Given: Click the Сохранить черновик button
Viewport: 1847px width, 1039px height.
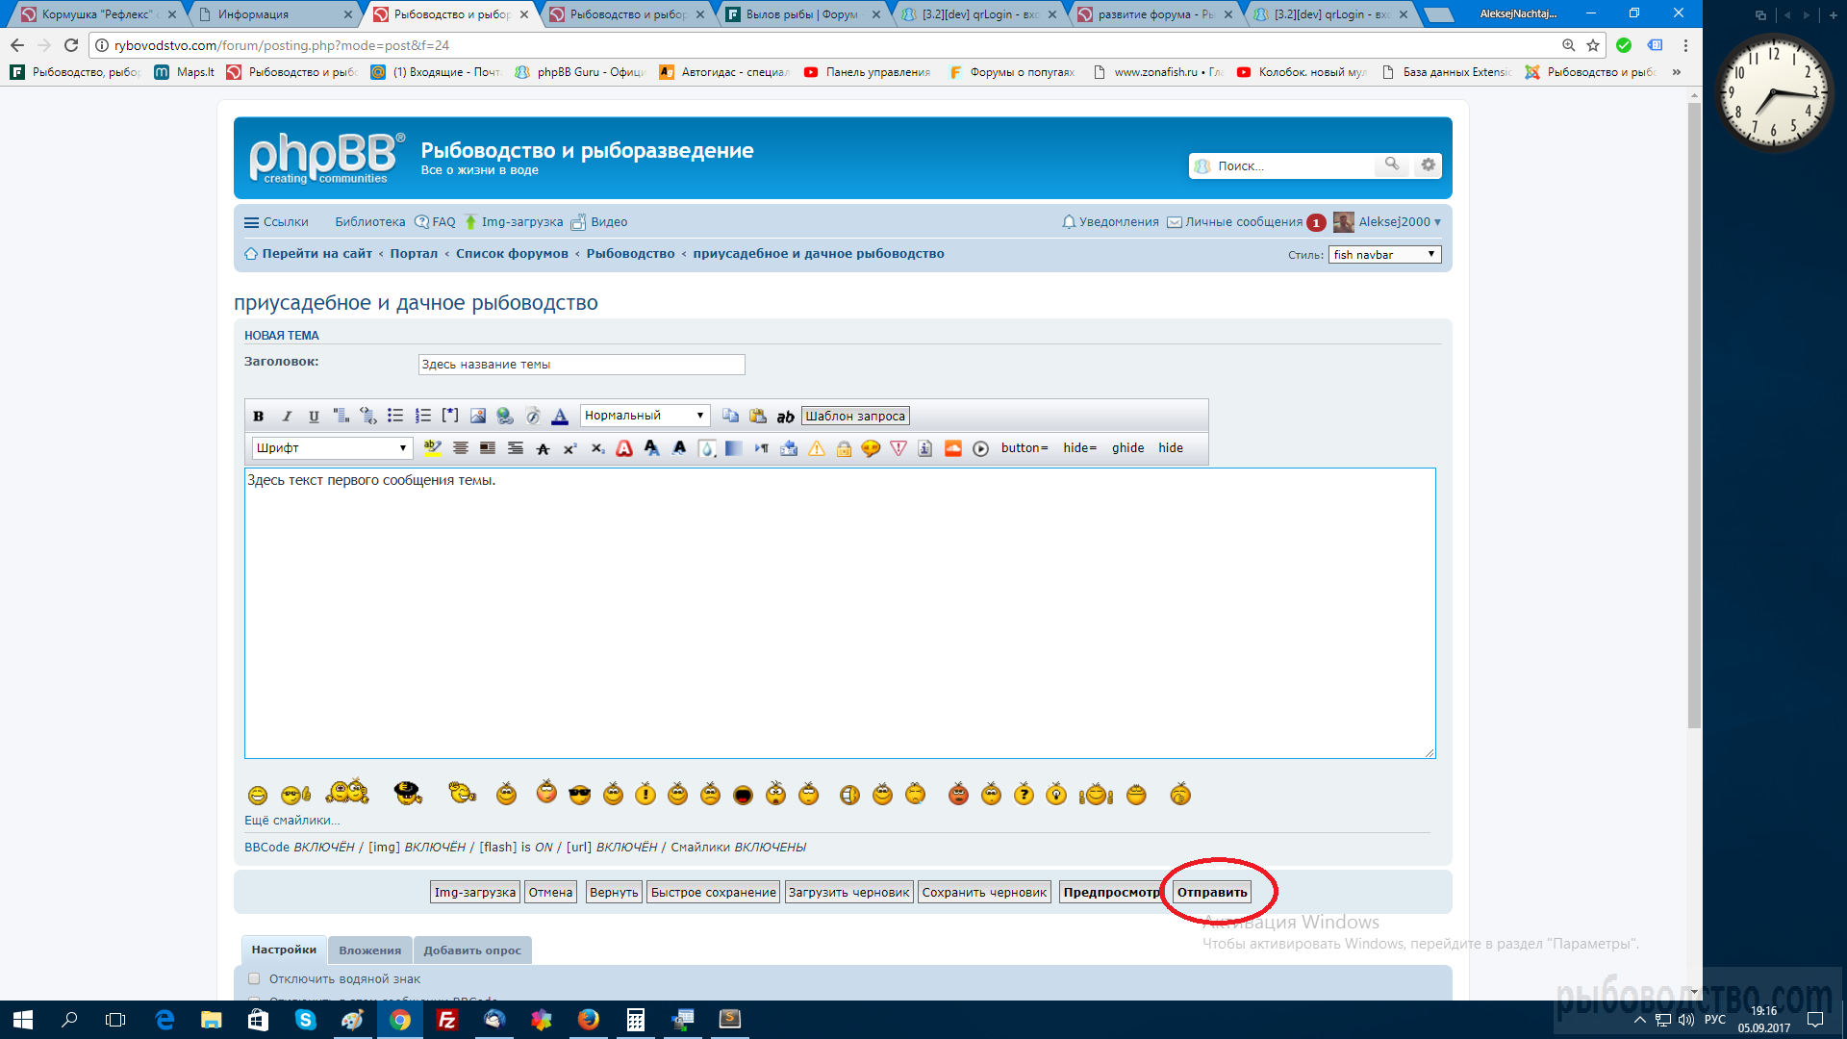Looking at the screenshot, I should tap(984, 892).
